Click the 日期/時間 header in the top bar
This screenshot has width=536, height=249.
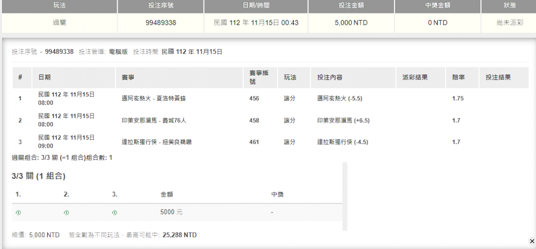click(x=256, y=6)
